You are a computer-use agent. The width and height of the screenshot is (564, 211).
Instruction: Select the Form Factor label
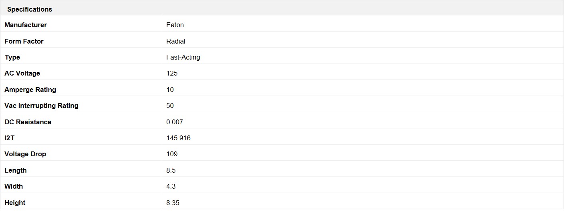pyautogui.click(x=24, y=41)
